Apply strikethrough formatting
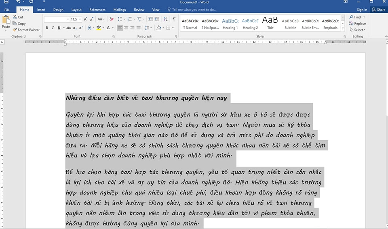 click(x=69, y=28)
